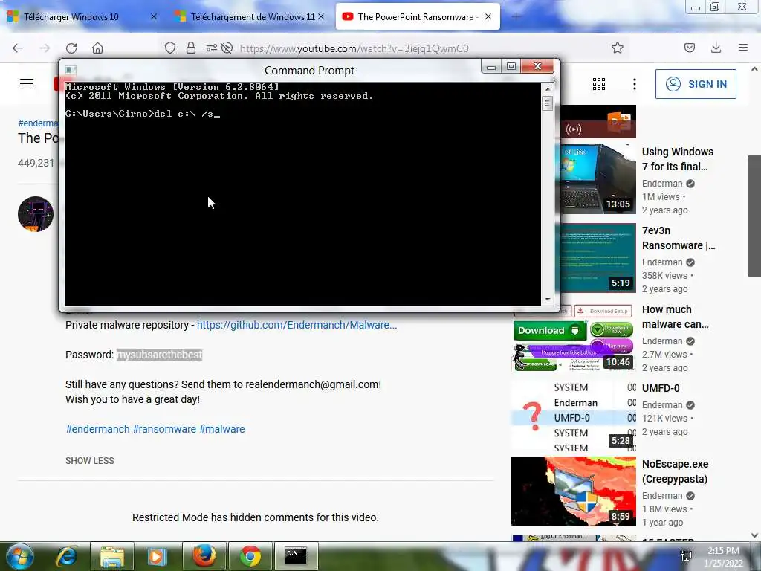Open YouTube apps grid
Image resolution: width=761 pixels, height=571 pixels.
coord(599,84)
